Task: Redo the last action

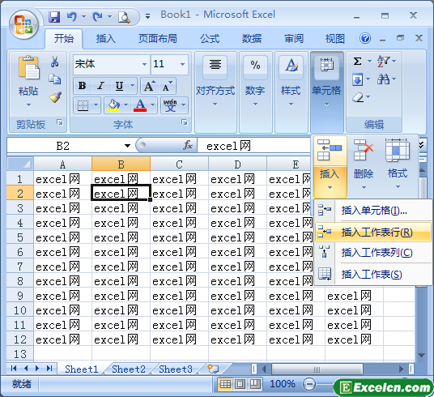Action: [x=97, y=17]
